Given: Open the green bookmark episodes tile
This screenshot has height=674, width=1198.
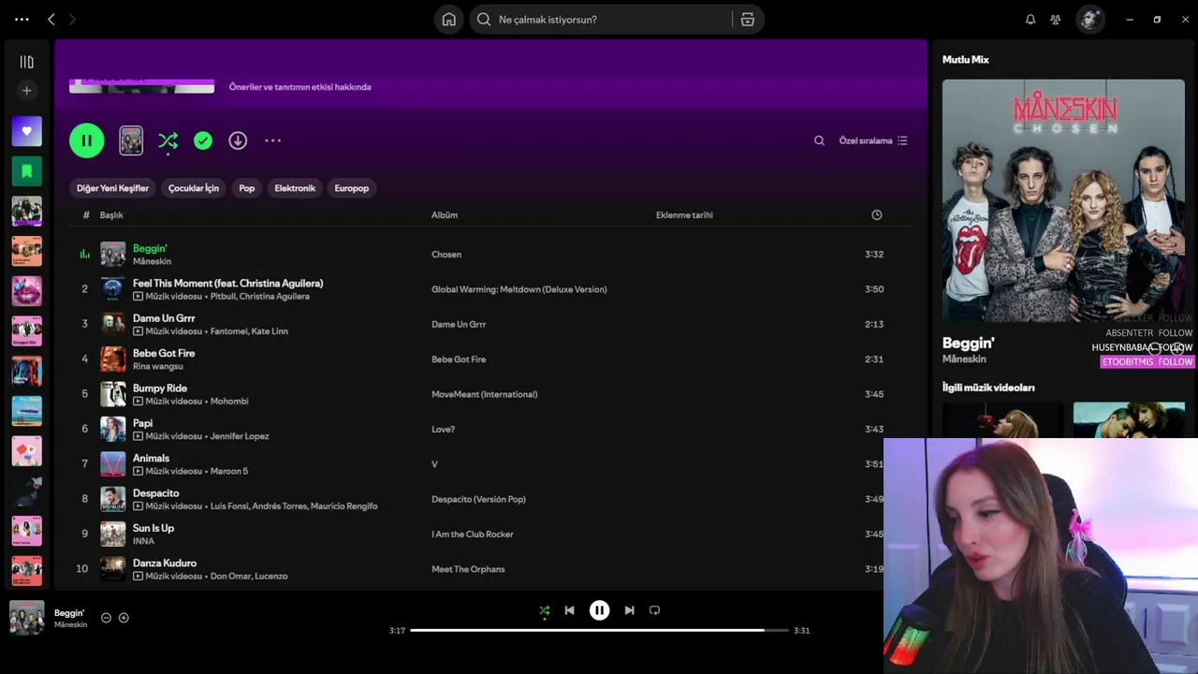Looking at the screenshot, I should [26, 171].
